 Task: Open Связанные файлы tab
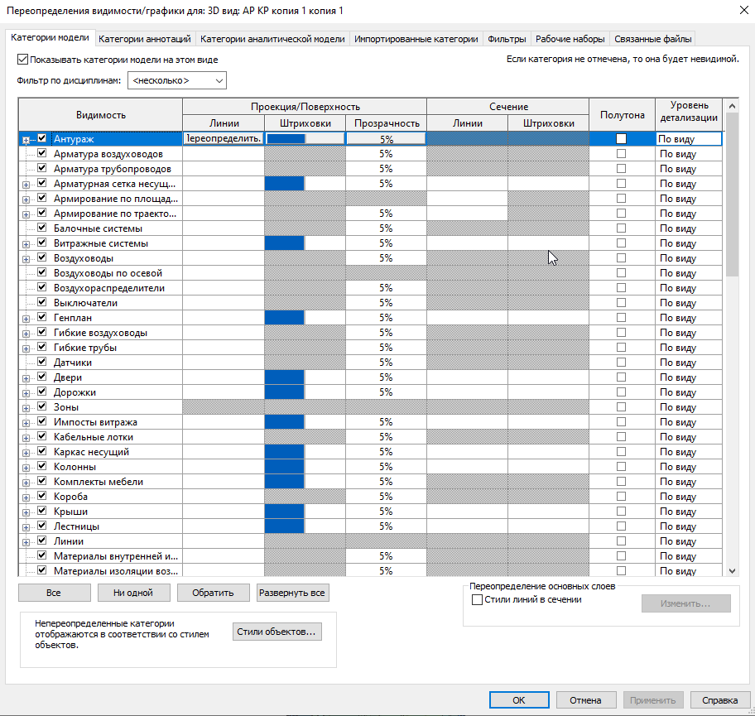tap(653, 39)
